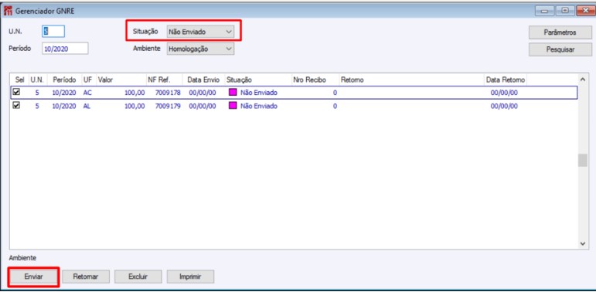Uncheck the Sel box for AC row
Image resolution: width=596 pixels, height=292 pixels.
tap(16, 92)
